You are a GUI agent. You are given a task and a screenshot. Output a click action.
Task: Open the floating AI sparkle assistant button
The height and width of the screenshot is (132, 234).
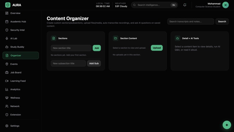(x=227, y=125)
